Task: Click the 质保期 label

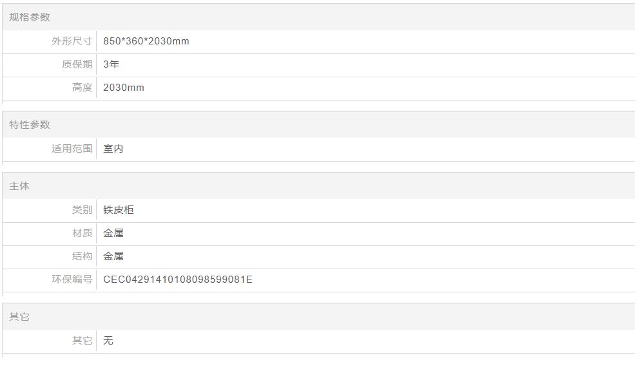Action: coord(77,64)
